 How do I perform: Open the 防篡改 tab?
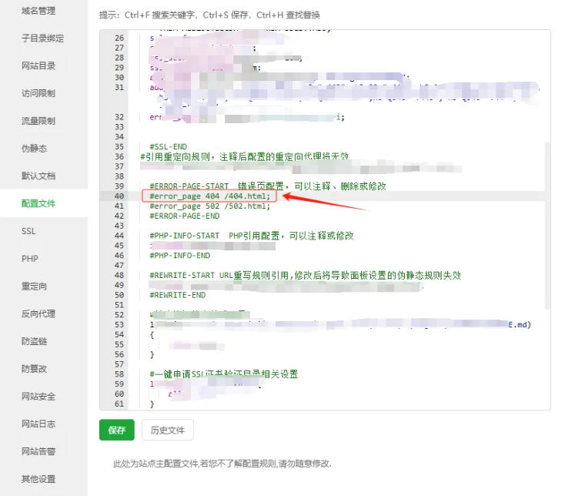35,369
